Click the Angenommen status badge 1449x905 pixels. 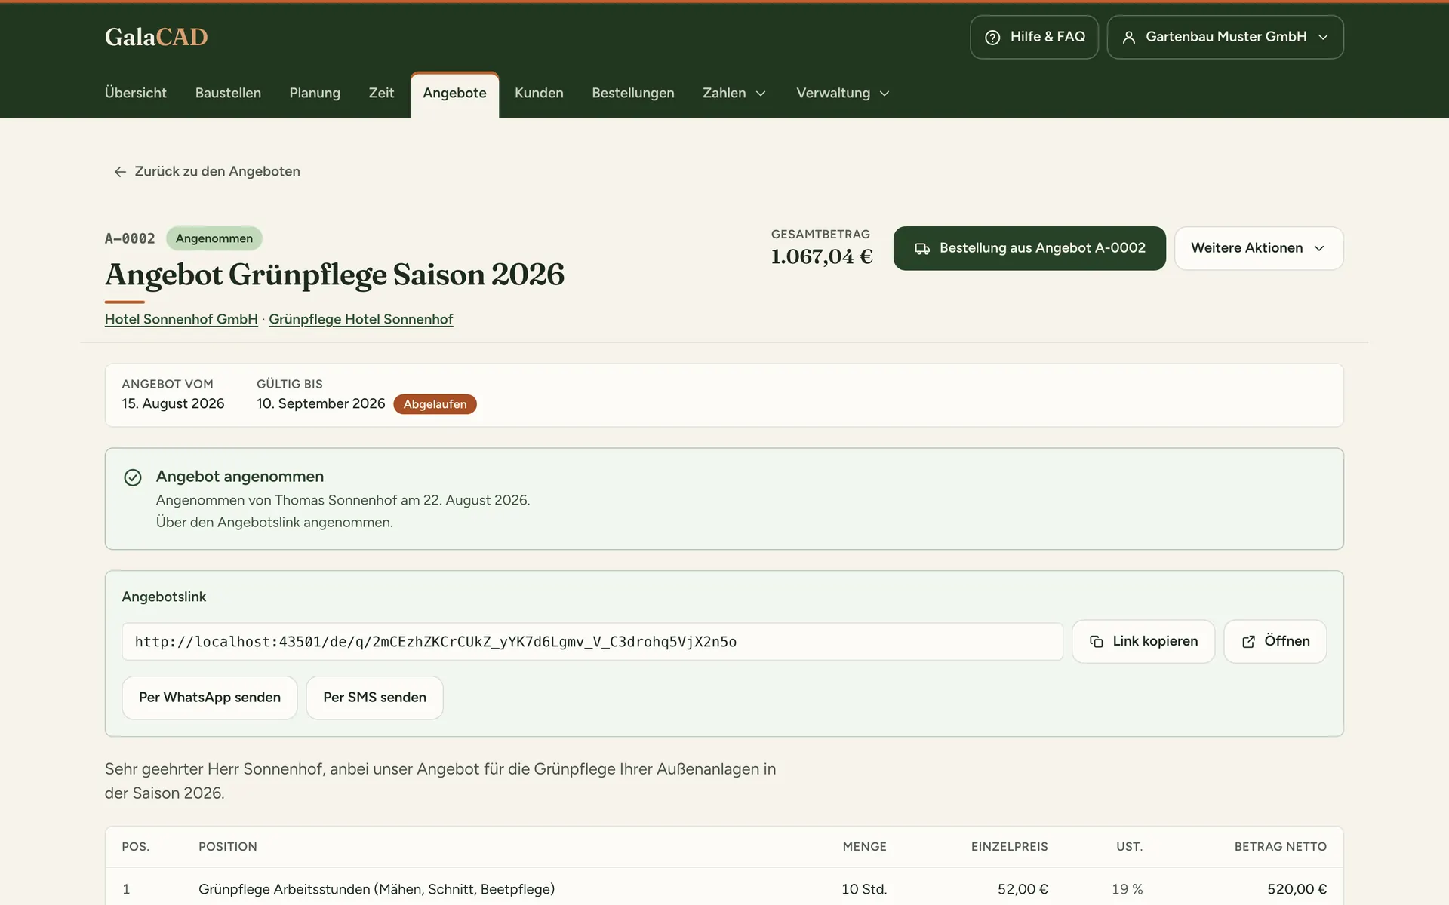[x=214, y=238]
